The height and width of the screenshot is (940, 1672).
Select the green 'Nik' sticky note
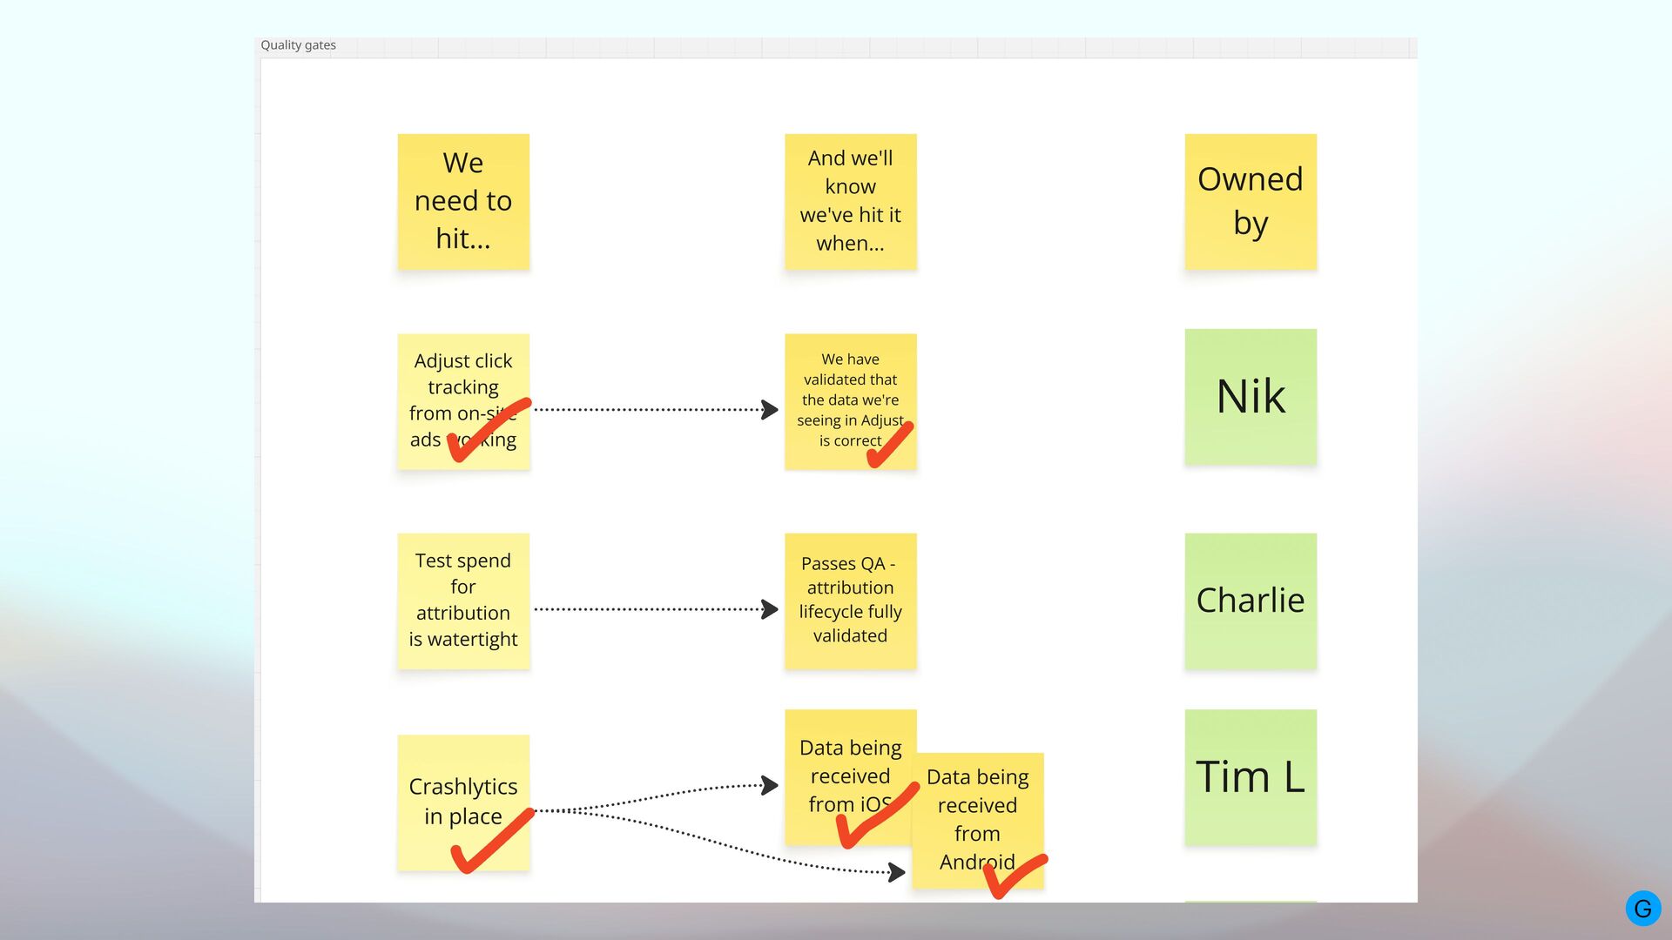pos(1251,396)
